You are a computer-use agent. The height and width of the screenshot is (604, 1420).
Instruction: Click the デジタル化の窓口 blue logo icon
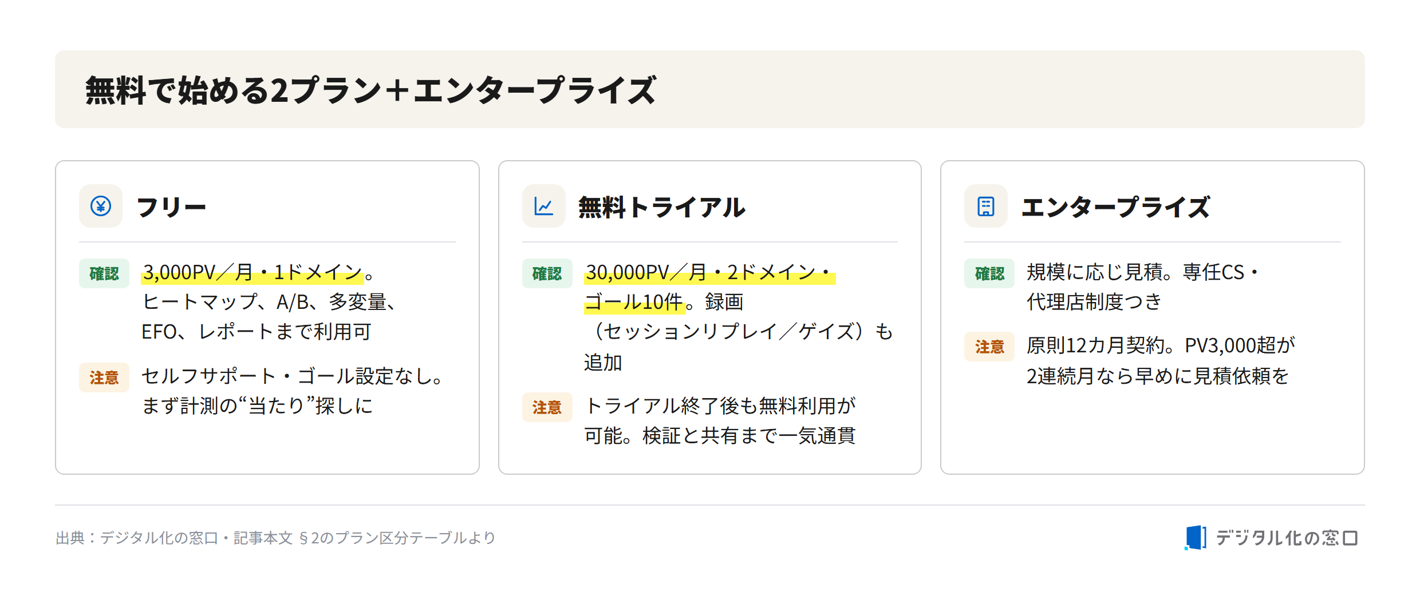point(1196,538)
